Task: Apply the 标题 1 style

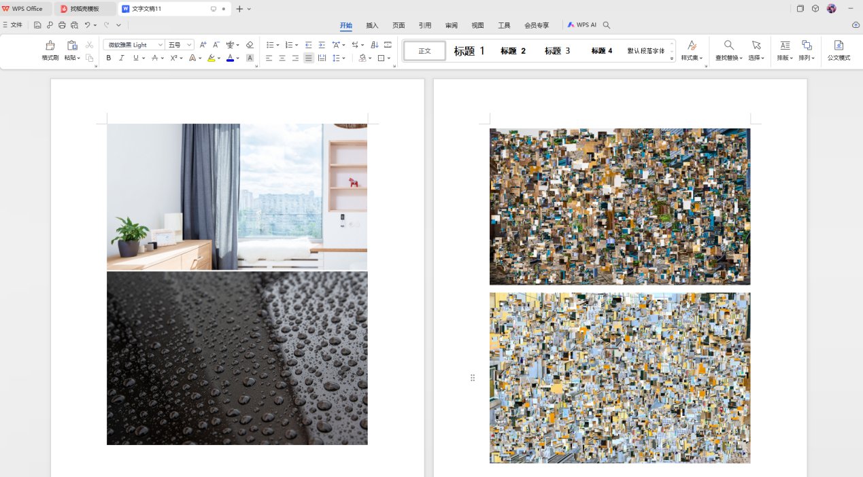Action: tap(469, 51)
